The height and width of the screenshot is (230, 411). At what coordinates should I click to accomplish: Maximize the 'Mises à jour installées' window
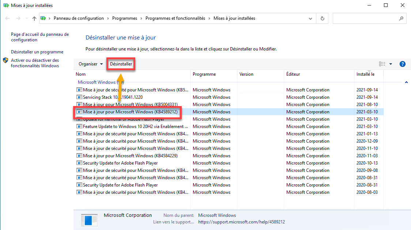[386, 5]
